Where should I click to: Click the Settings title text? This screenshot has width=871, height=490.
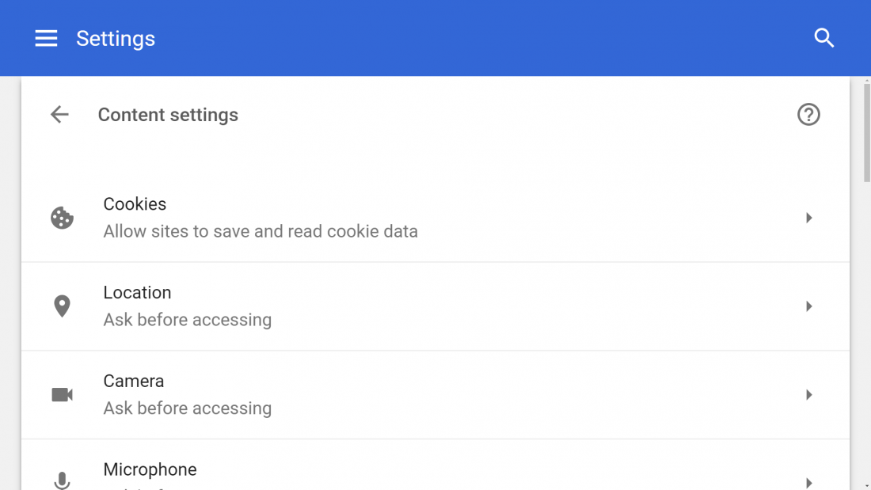(x=116, y=38)
